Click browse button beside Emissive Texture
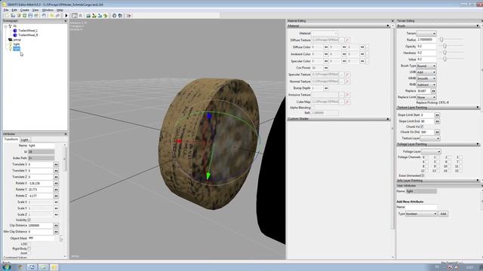 [341, 95]
